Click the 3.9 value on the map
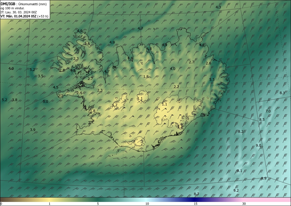The height and width of the screenshot is (206, 291). click(x=33, y=130)
